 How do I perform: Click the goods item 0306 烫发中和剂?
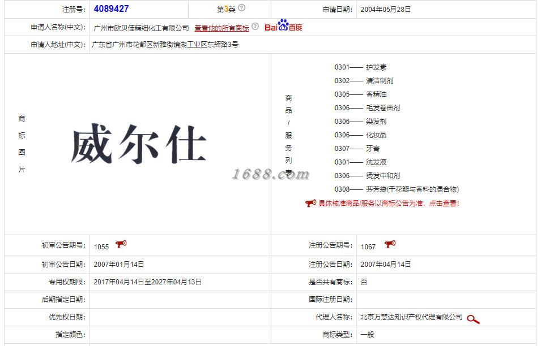pyautogui.click(x=367, y=176)
